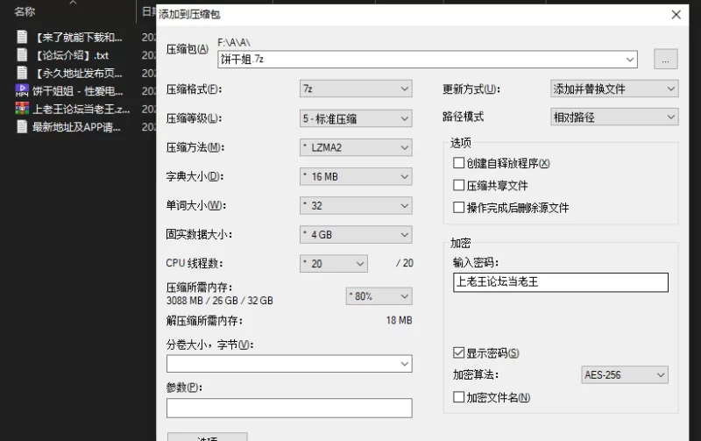Image resolution: width=701 pixels, height=441 pixels.
Task: Click the text file icon for 【论坛介绍】.txt
Action: tap(22, 54)
